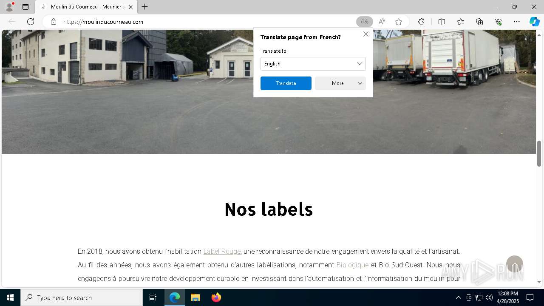The image size is (544, 306).
Task: Open a new tab with plus button
Action: (x=145, y=7)
